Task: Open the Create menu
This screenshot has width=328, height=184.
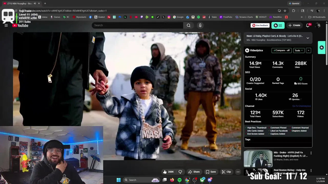Action: pos(294,25)
